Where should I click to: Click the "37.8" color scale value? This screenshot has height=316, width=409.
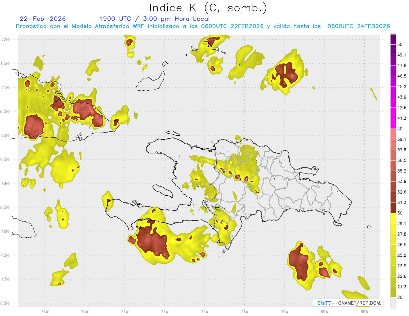(402, 150)
